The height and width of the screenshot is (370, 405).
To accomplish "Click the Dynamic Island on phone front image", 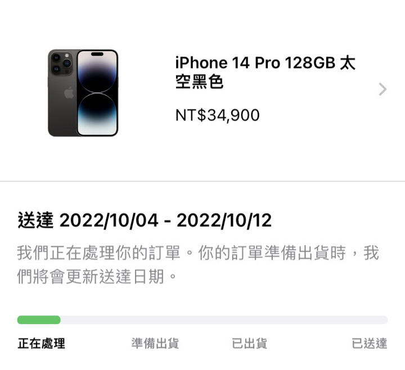I will point(97,54).
